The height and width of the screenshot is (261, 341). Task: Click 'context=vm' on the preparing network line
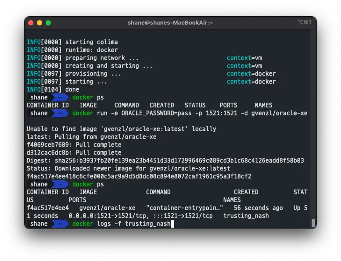coord(244,58)
